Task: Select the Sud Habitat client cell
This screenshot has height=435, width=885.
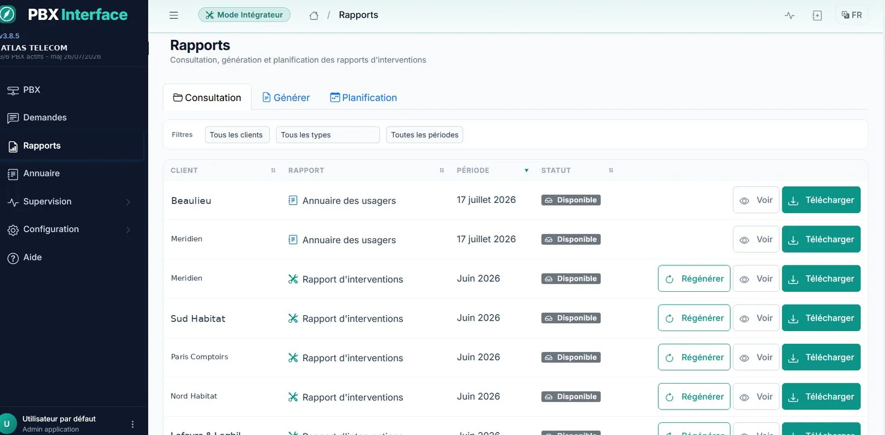Action: 198,318
